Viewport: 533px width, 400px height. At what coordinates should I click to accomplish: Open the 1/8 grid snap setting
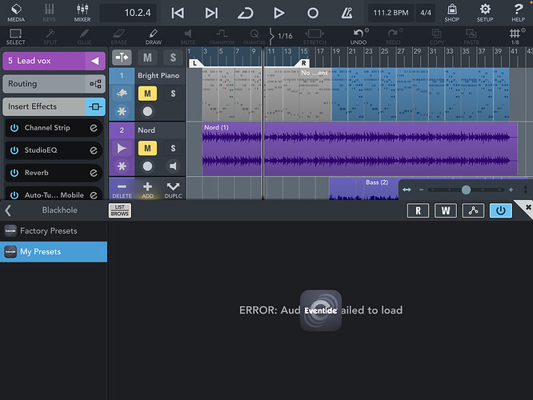pos(515,36)
